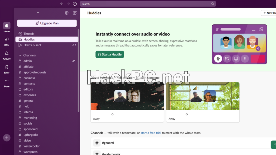
Task: Open DMs in the left rail
Action: tap(7, 41)
